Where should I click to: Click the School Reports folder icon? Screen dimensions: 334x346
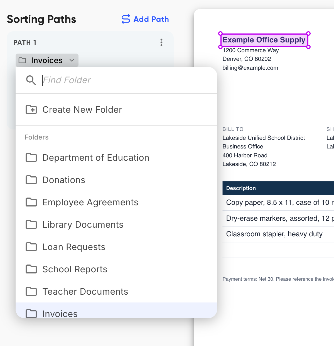pyautogui.click(x=31, y=269)
